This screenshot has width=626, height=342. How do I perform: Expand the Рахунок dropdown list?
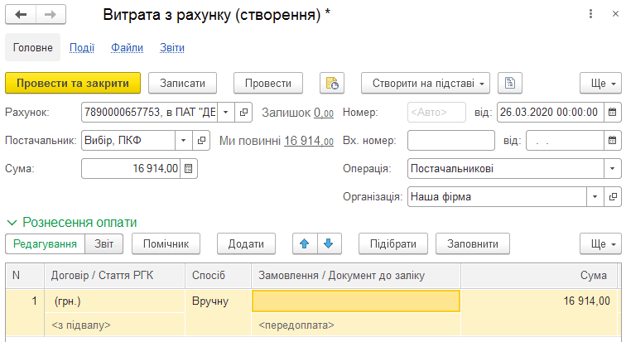pyautogui.click(x=225, y=113)
